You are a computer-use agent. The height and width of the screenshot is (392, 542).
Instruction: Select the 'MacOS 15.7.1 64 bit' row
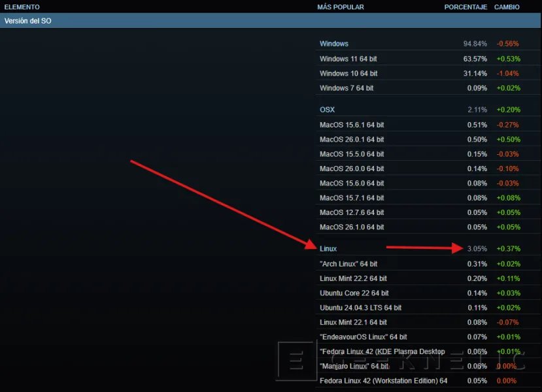point(428,198)
